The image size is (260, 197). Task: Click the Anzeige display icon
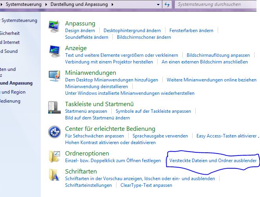pos(55,51)
